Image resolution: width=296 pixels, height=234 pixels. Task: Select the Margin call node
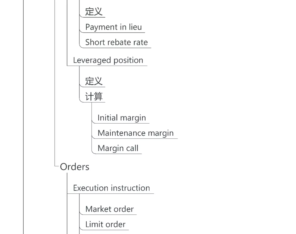click(118, 149)
